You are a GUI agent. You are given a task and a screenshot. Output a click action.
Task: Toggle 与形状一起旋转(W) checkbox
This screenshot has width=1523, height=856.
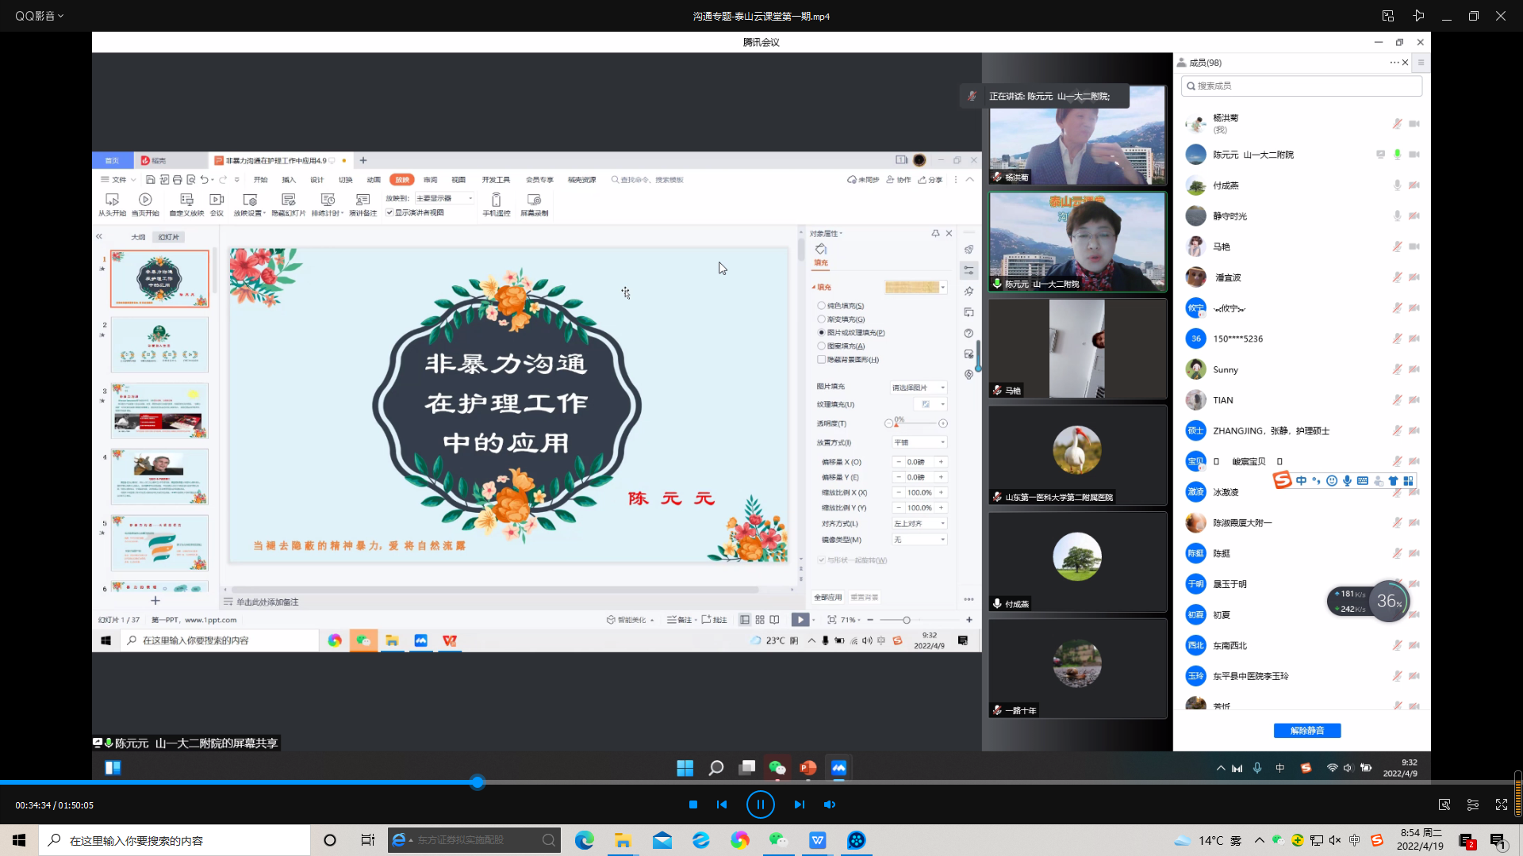[822, 560]
